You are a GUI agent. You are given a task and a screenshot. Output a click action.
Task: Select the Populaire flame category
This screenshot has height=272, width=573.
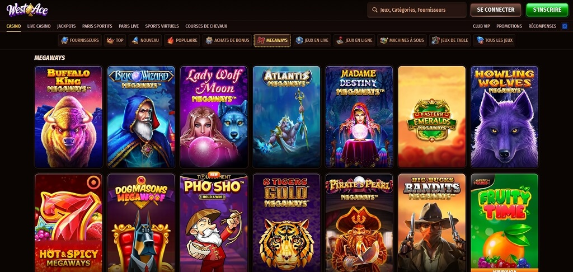pos(182,41)
